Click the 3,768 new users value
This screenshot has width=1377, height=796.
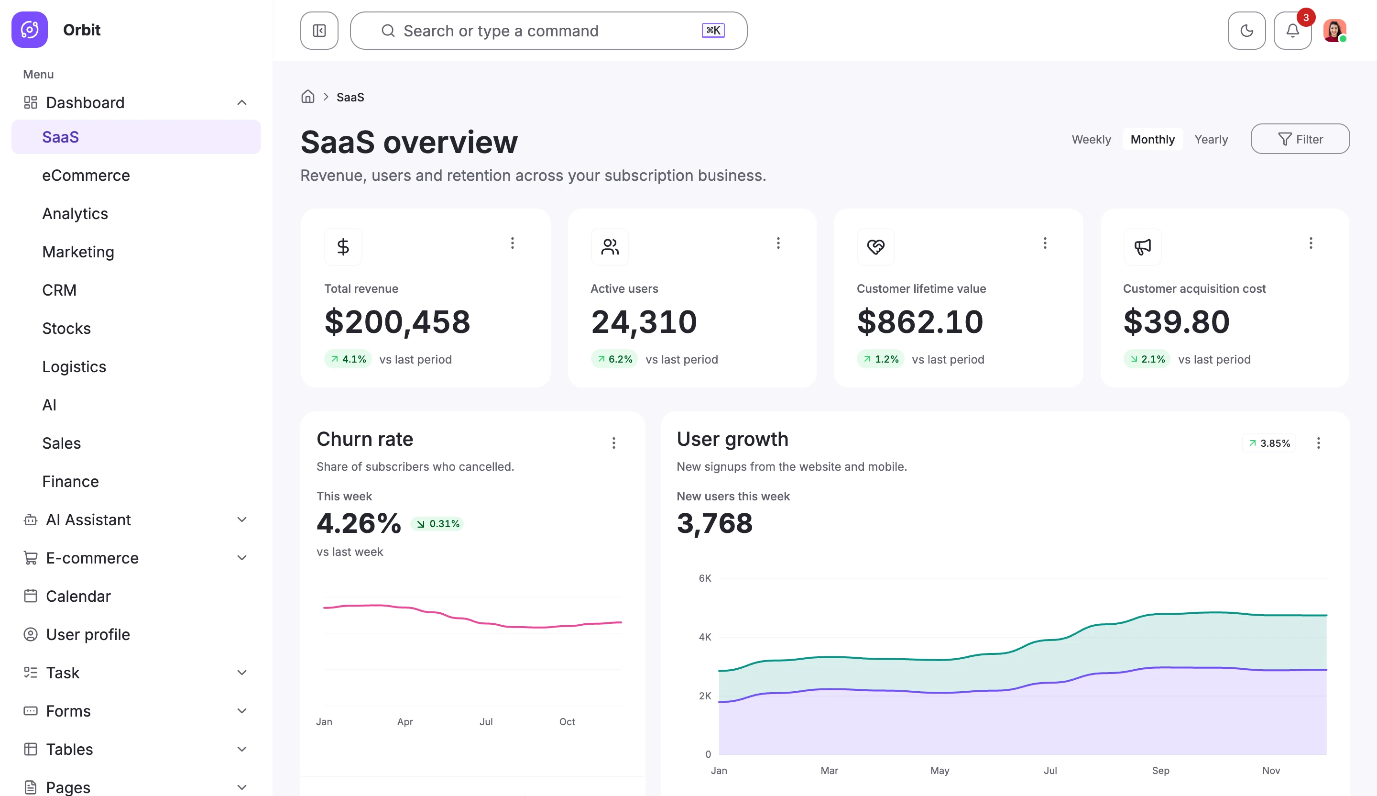pos(715,523)
